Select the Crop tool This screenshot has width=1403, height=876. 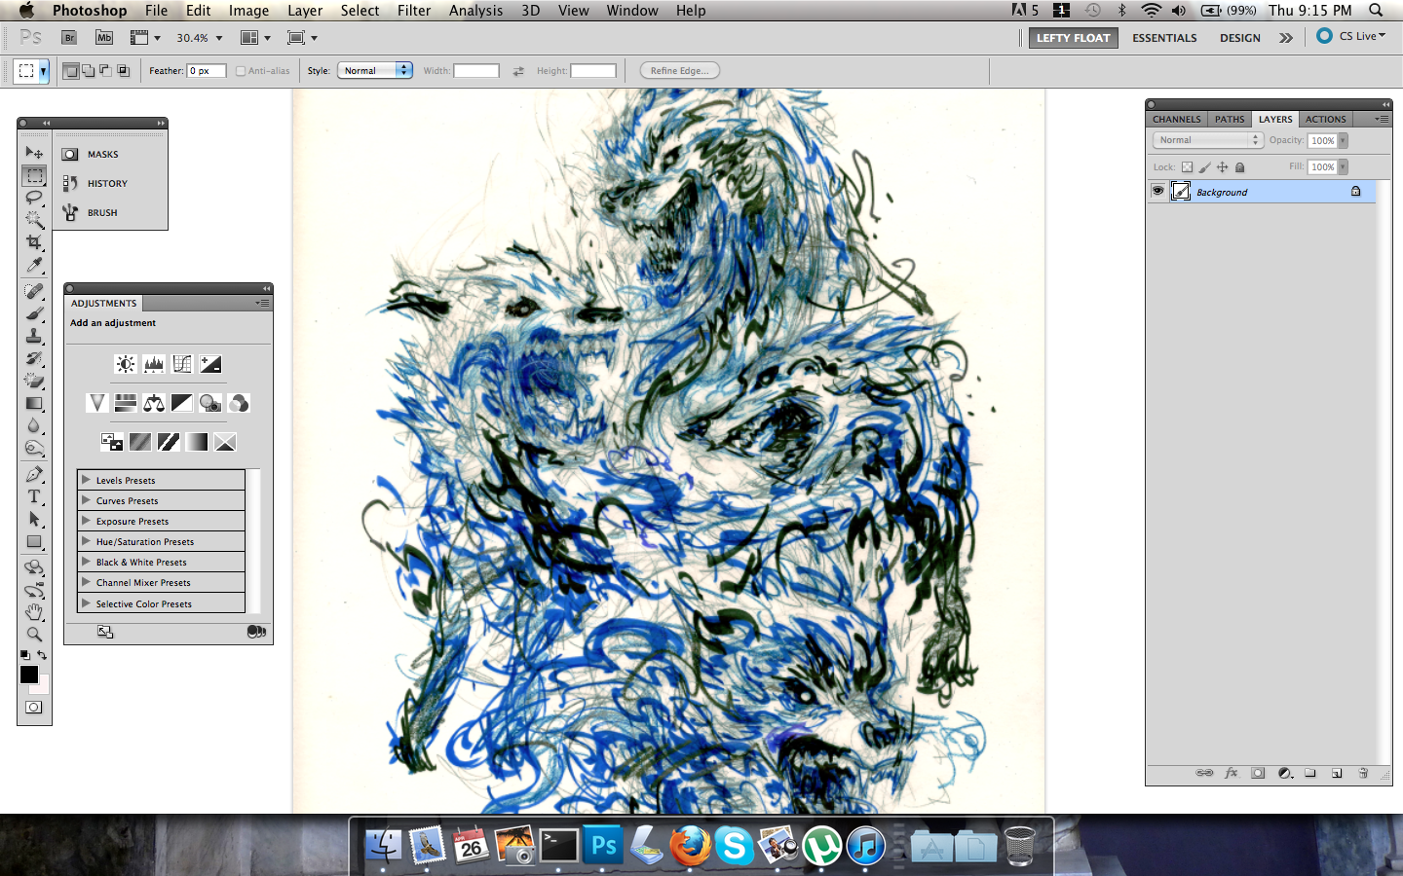pyautogui.click(x=34, y=242)
